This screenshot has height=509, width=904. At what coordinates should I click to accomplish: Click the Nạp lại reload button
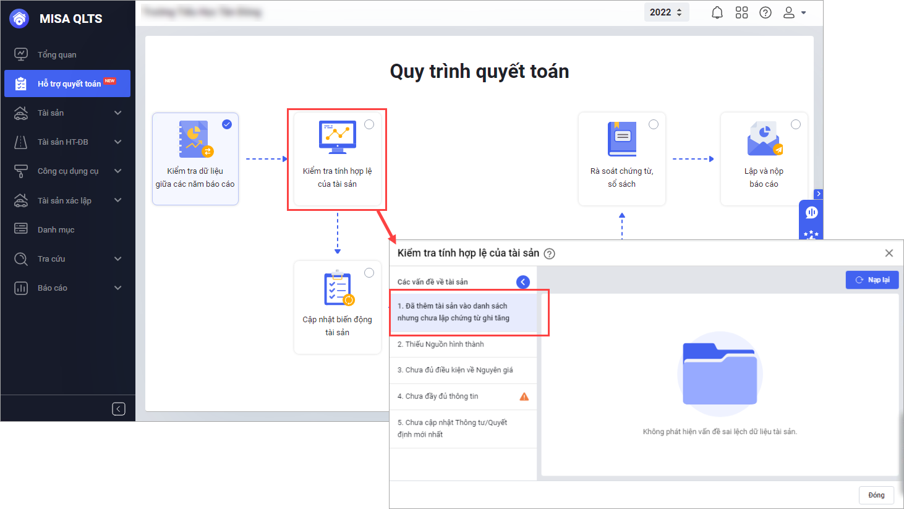pyautogui.click(x=872, y=280)
